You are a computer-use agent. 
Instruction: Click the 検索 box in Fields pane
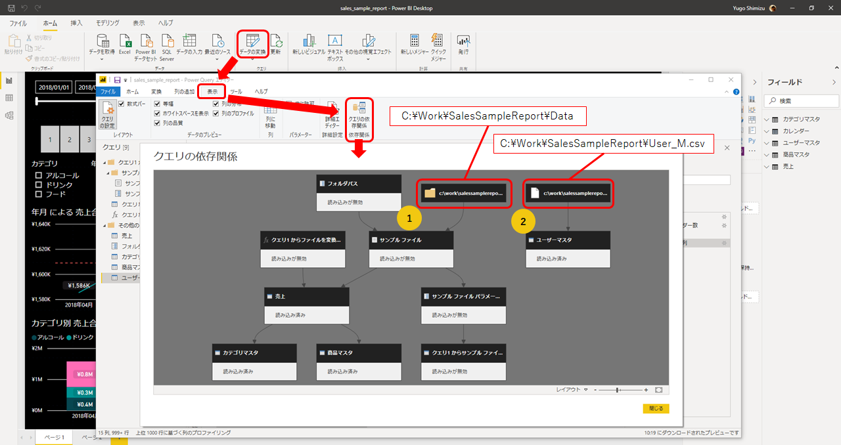point(802,101)
